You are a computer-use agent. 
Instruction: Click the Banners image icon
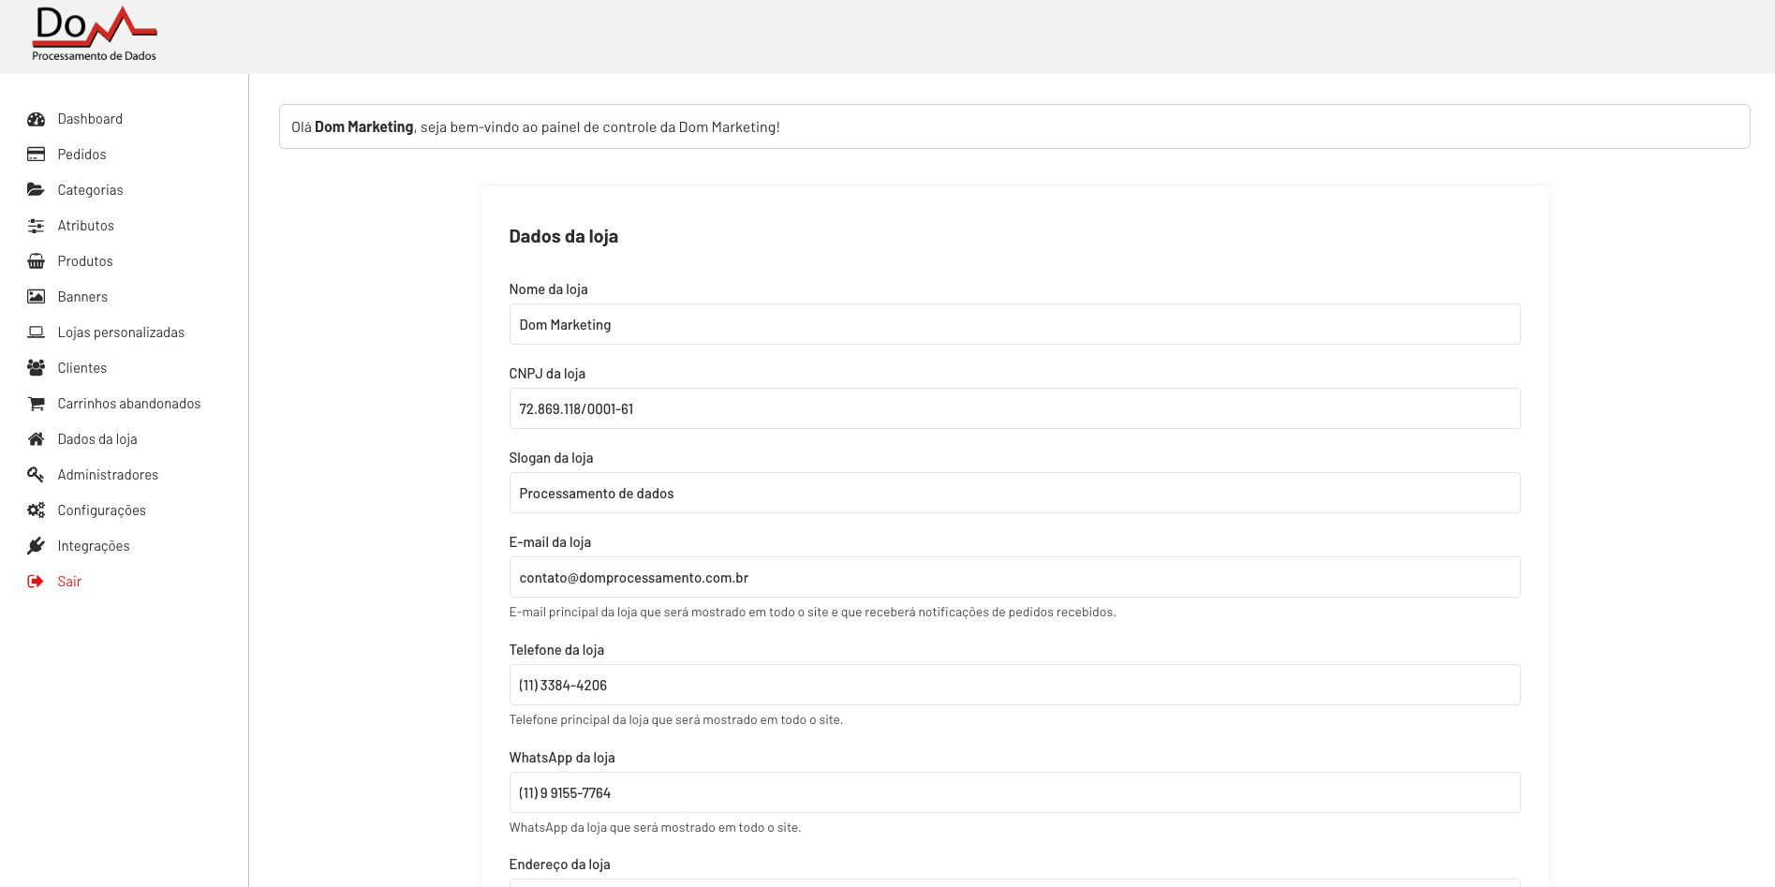pyautogui.click(x=36, y=297)
